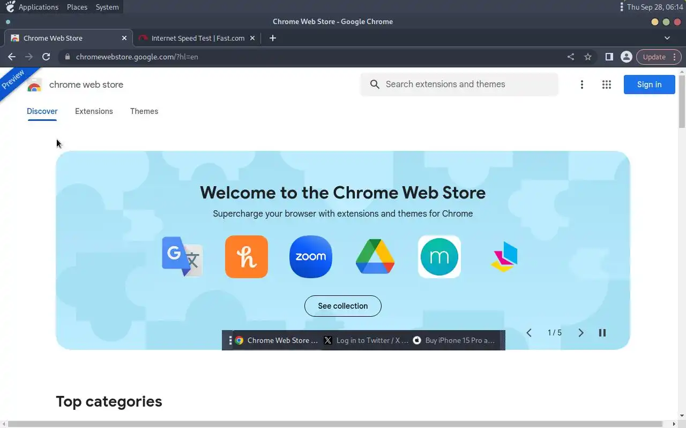Open the Chrome profile avatar
The height and width of the screenshot is (428, 686).
tap(626, 57)
